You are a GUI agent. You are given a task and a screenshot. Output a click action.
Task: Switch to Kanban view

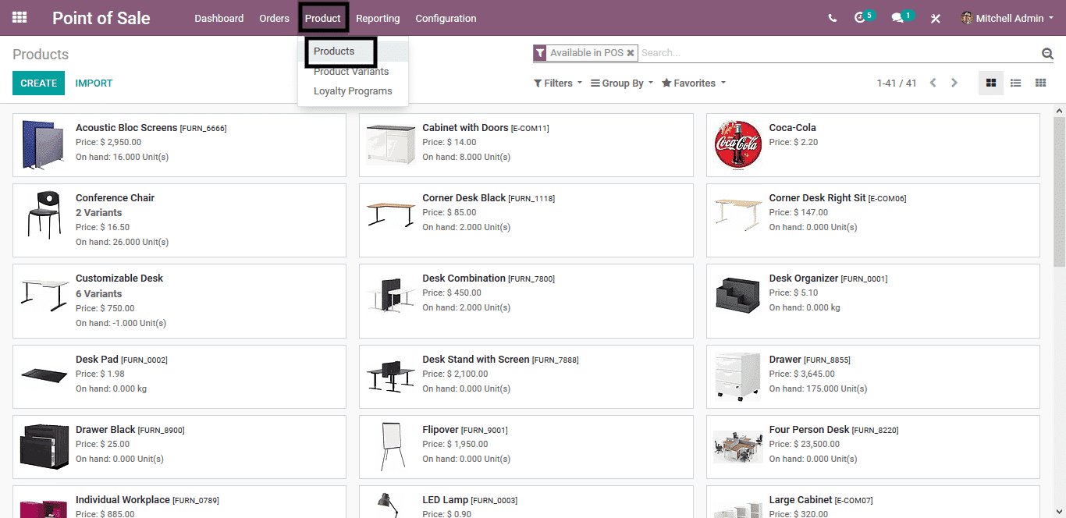(991, 83)
